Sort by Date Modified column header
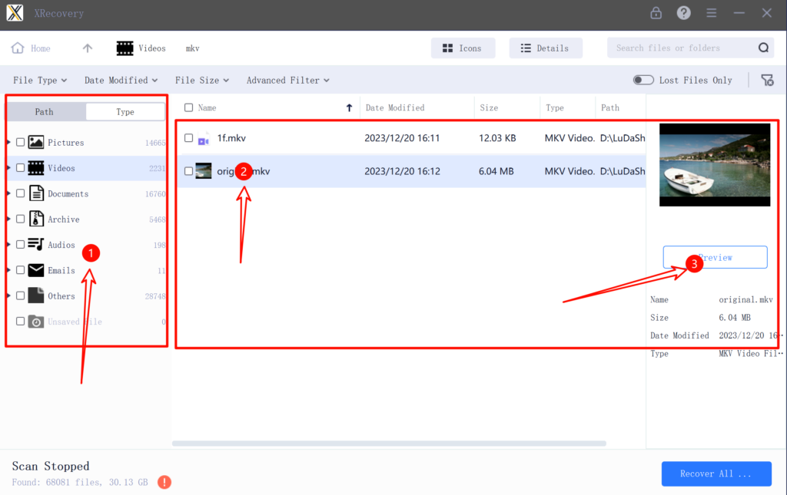 395,107
